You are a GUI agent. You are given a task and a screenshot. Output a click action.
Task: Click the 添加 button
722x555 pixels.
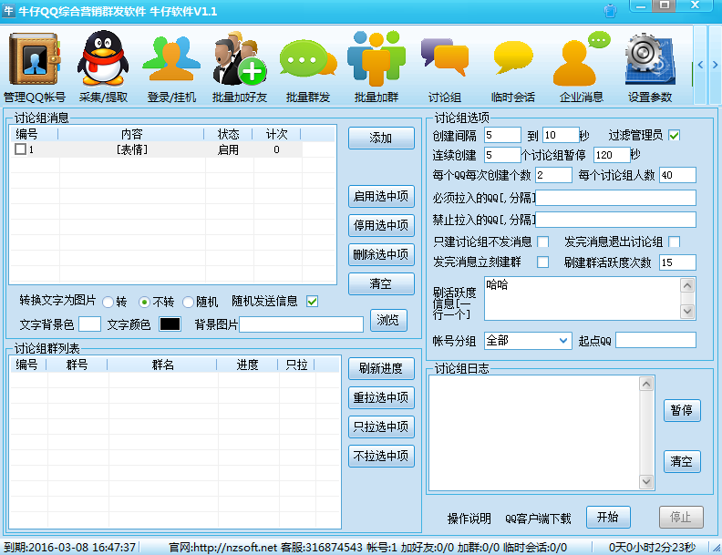(x=381, y=138)
